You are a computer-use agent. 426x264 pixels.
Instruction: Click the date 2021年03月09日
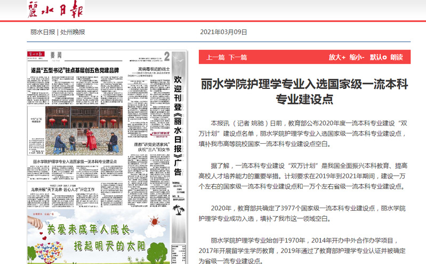[x=223, y=32]
